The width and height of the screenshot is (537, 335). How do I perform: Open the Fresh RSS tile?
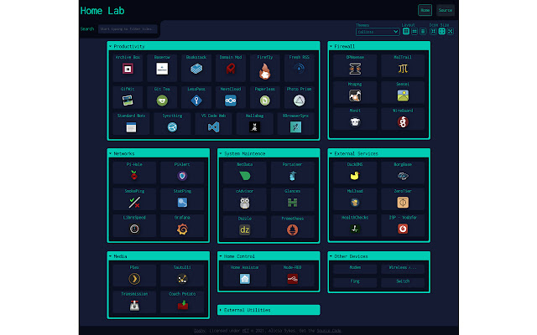point(299,67)
